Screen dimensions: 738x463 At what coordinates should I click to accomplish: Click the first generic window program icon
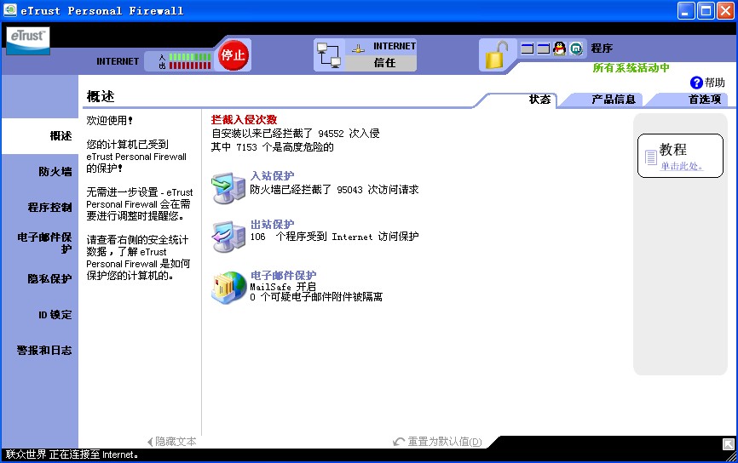tap(528, 49)
